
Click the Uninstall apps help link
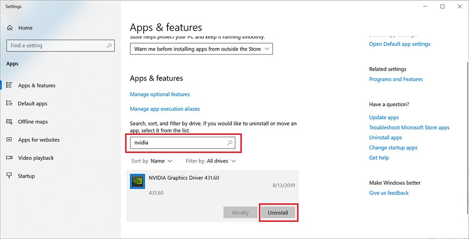click(385, 138)
